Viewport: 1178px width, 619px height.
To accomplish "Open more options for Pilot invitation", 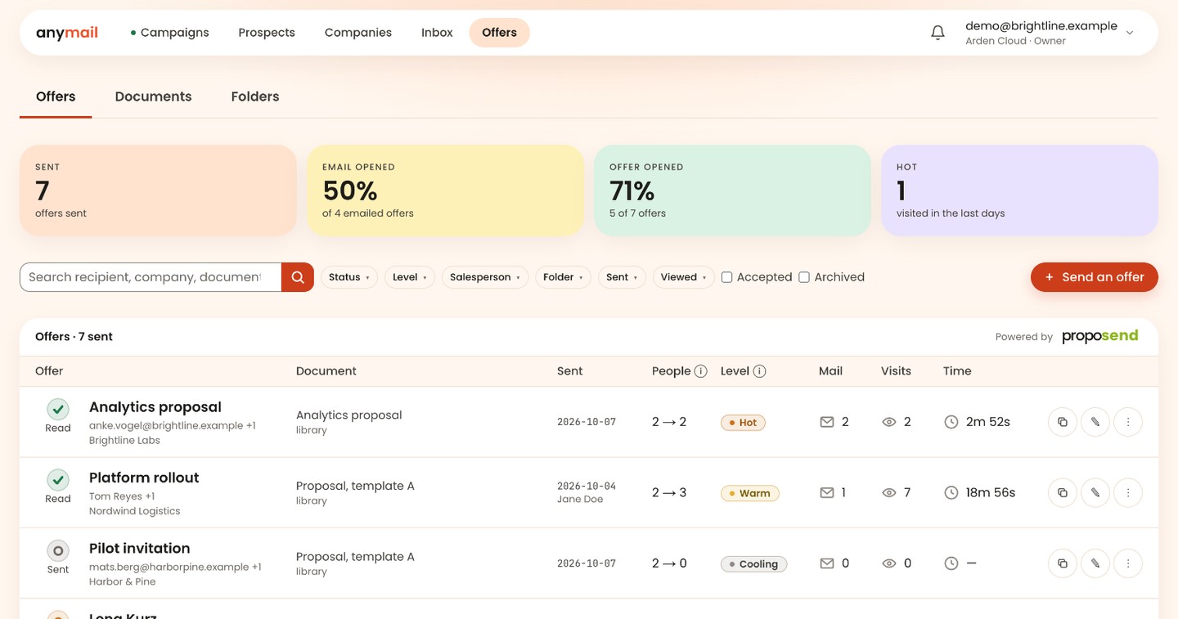I will 1128,563.
